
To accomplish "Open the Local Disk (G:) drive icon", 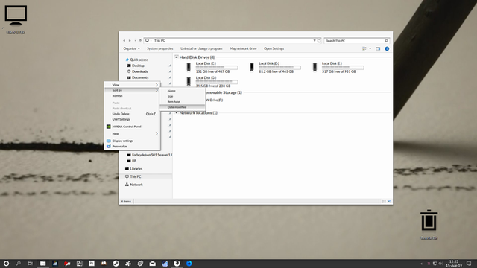I will [x=189, y=81].
